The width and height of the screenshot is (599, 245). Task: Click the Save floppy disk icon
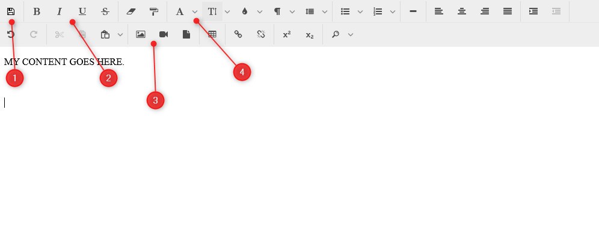pos(11,11)
